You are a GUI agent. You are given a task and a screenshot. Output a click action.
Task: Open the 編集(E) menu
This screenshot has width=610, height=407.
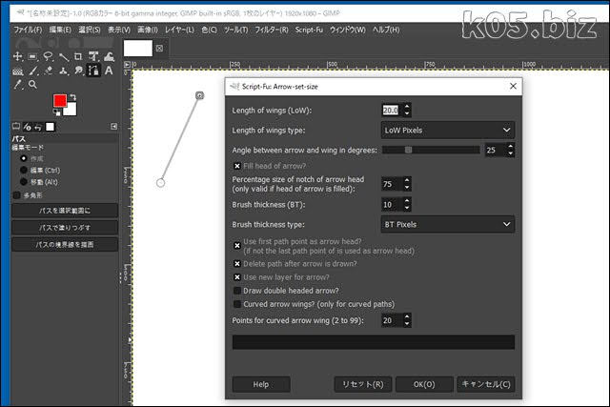[x=60, y=30]
